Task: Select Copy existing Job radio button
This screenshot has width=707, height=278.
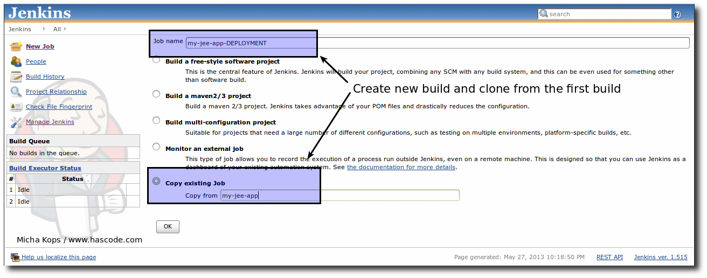Action: pyautogui.click(x=156, y=182)
